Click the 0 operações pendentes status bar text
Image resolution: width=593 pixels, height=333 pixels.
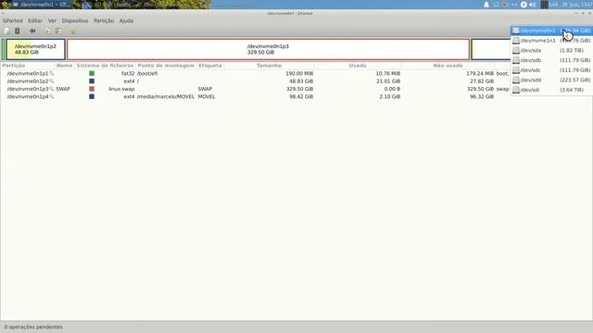tap(33, 327)
